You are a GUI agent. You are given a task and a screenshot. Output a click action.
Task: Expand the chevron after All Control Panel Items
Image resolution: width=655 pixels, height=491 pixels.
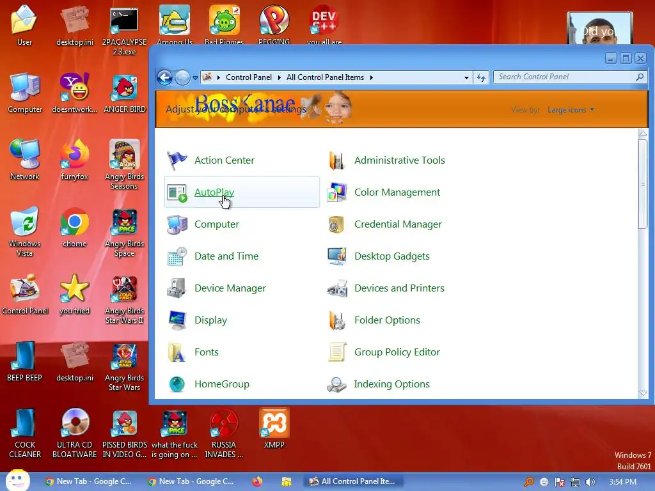[x=372, y=77]
